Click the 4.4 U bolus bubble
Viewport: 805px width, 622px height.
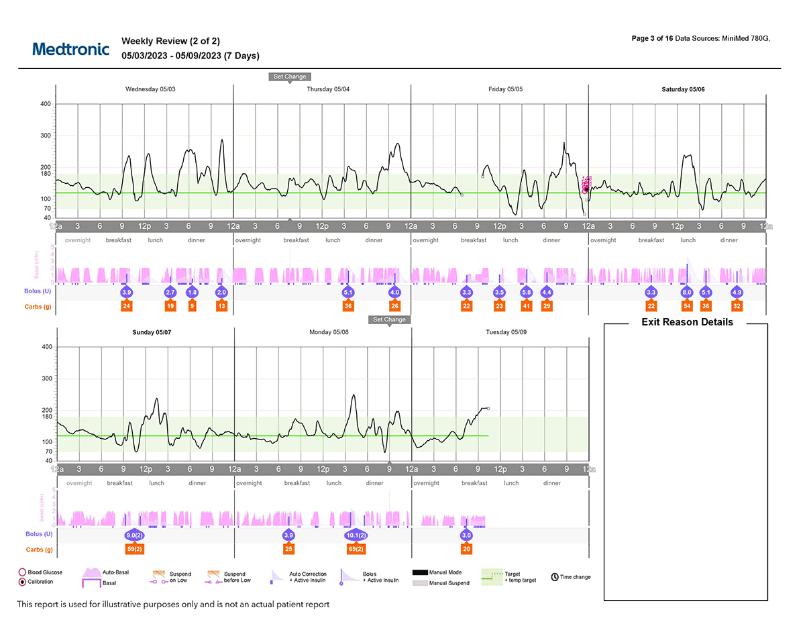point(547,293)
